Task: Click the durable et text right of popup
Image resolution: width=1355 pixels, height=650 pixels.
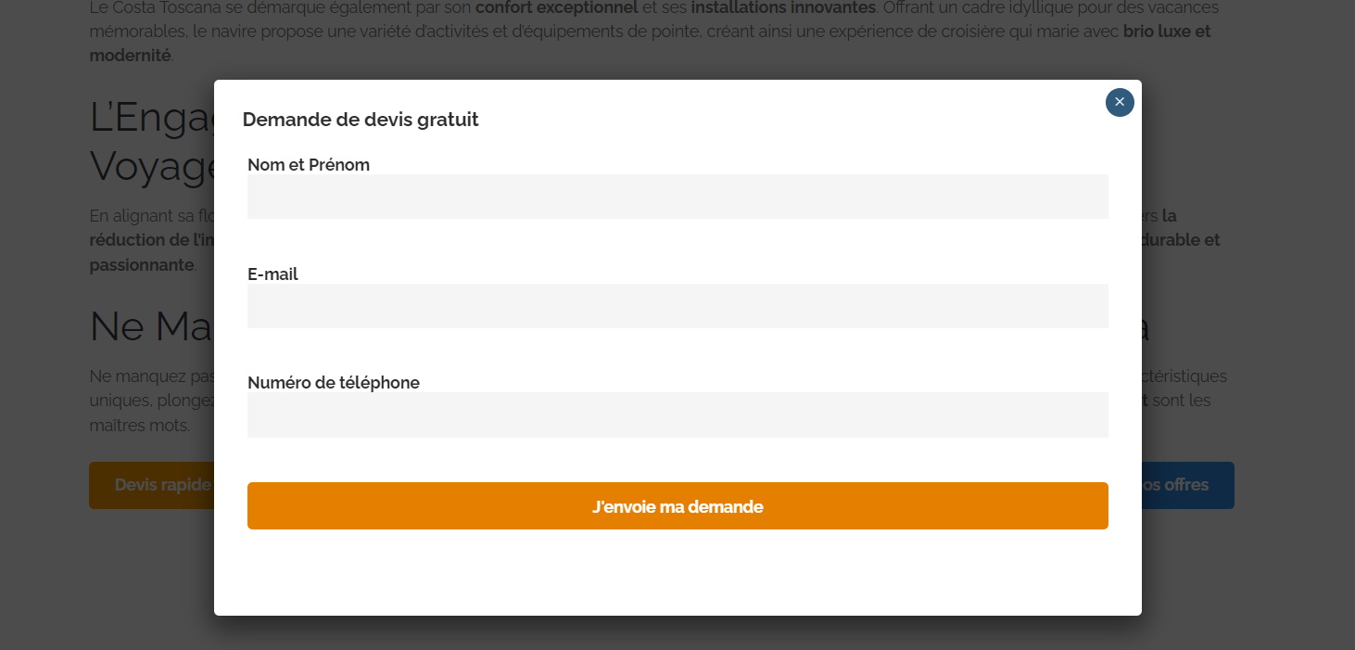Action: click(1181, 240)
